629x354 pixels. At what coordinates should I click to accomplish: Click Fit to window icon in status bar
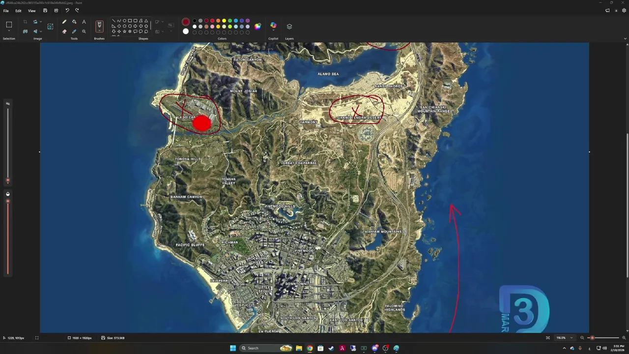click(548, 338)
